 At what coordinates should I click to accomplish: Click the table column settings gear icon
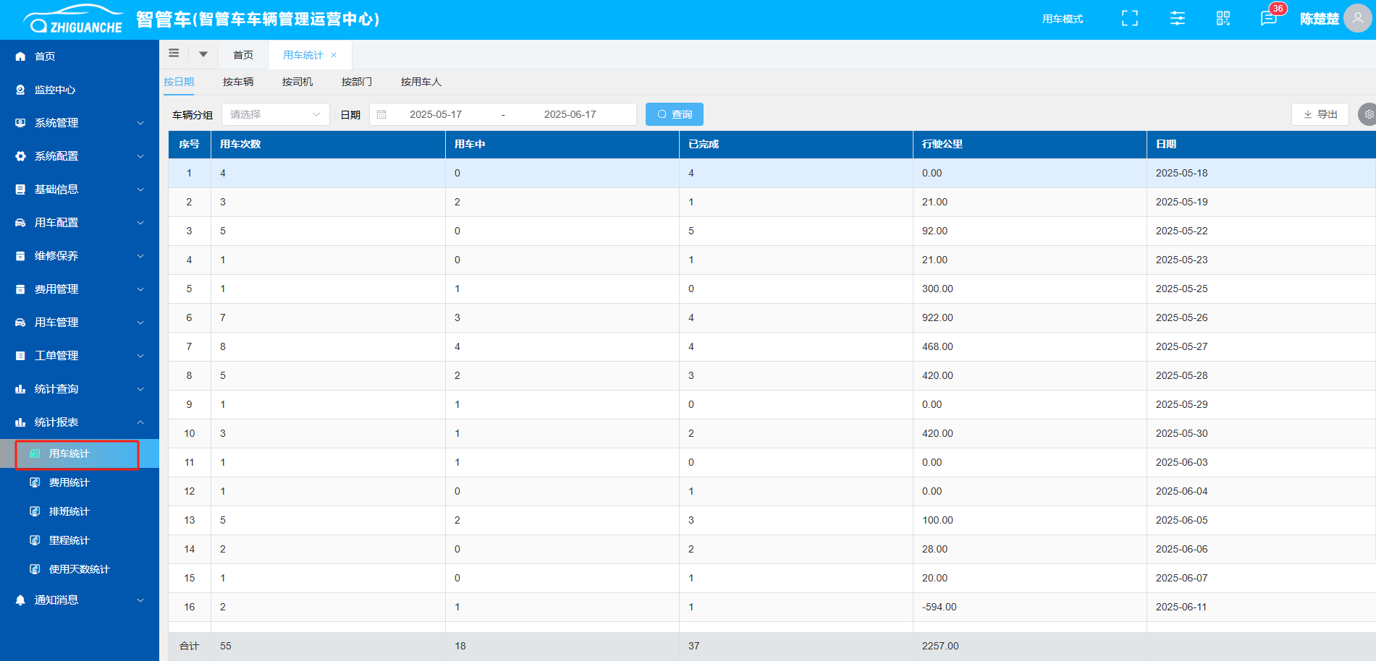(1368, 114)
